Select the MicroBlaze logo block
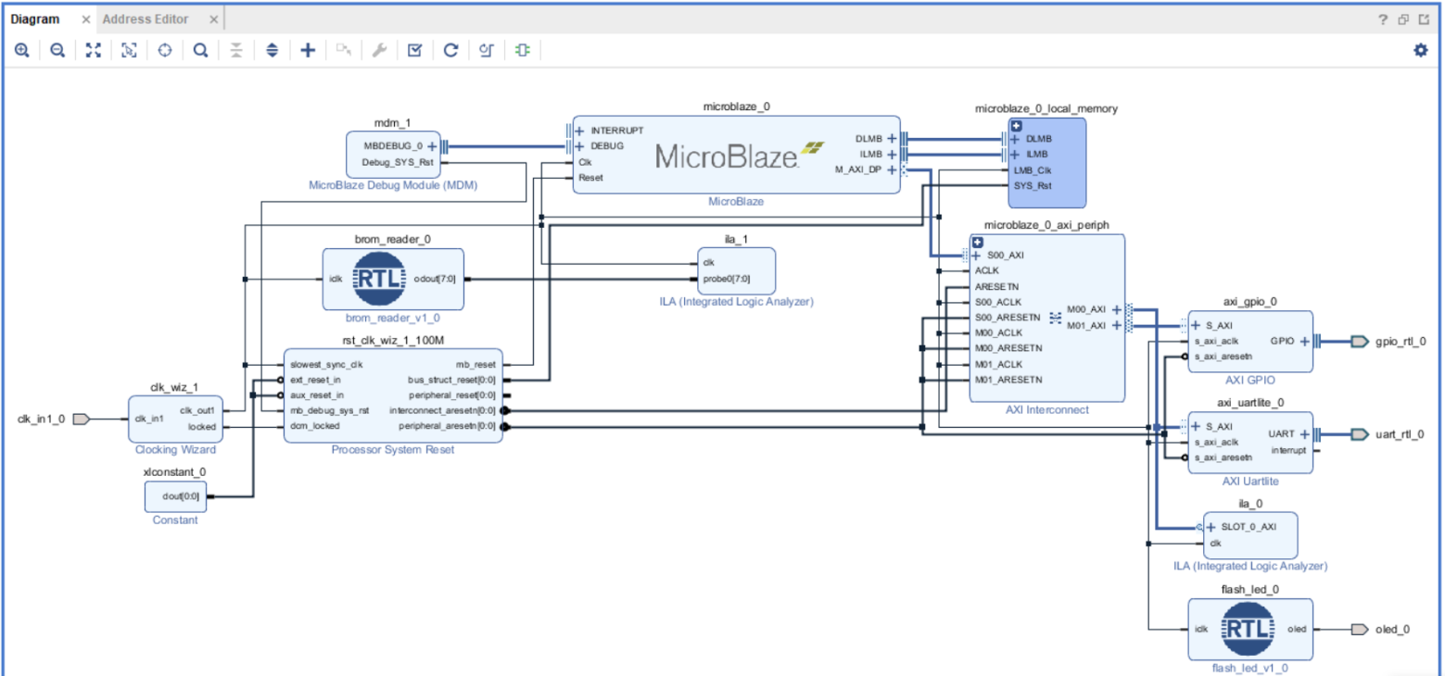1445x676 pixels. pyautogui.click(x=740, y=155)
